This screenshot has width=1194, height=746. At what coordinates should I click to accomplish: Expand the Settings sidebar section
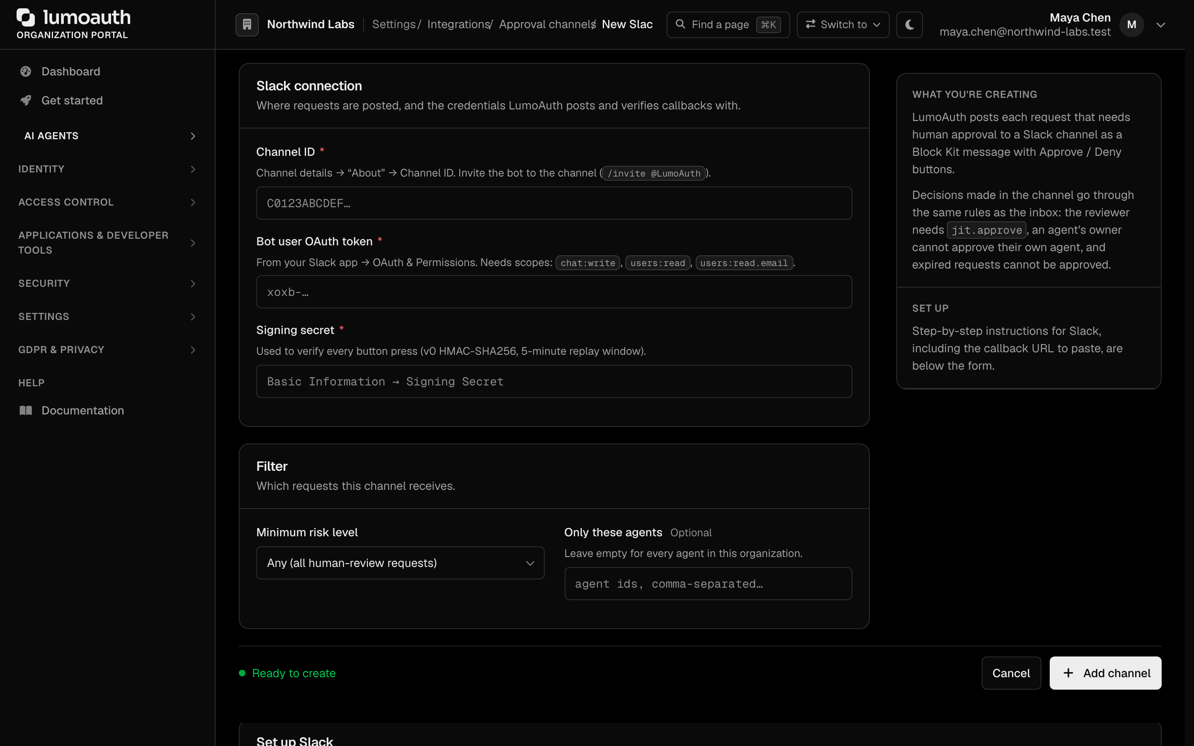(x=107, y=317)
